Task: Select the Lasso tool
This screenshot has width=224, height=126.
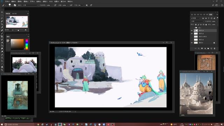Action: tap(2, 18)
